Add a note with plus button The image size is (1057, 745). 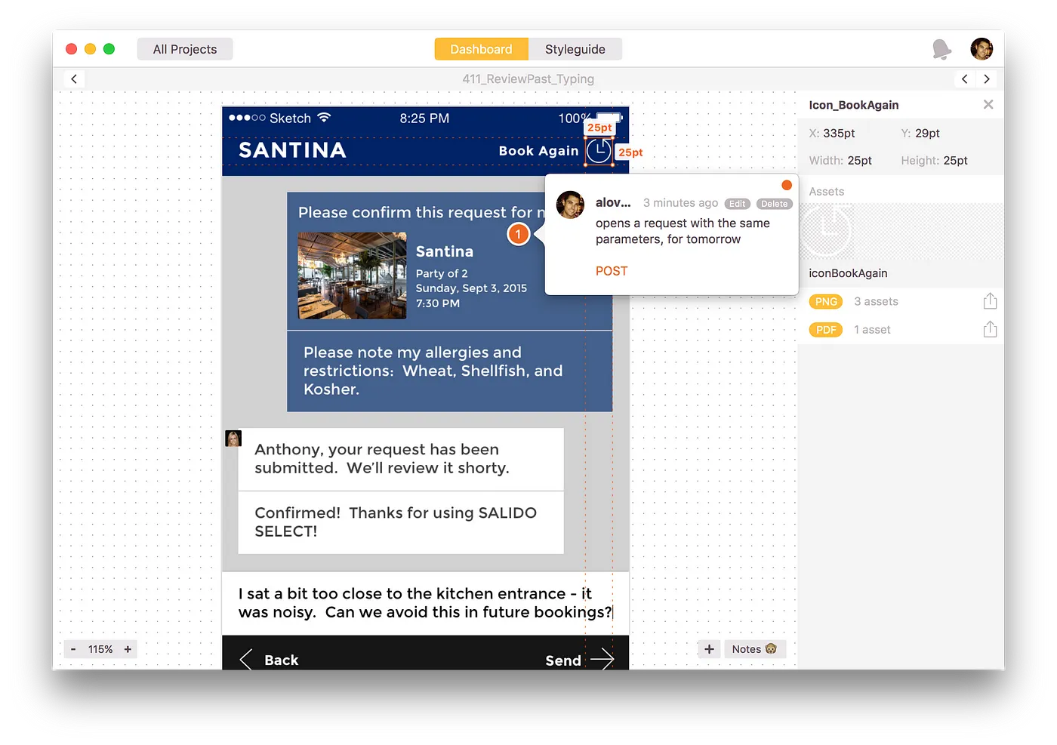click(x=709, y=649)
